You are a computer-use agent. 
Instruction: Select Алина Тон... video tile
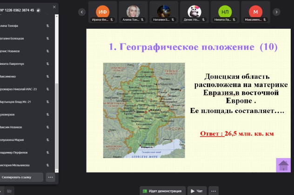coord(134,12)
